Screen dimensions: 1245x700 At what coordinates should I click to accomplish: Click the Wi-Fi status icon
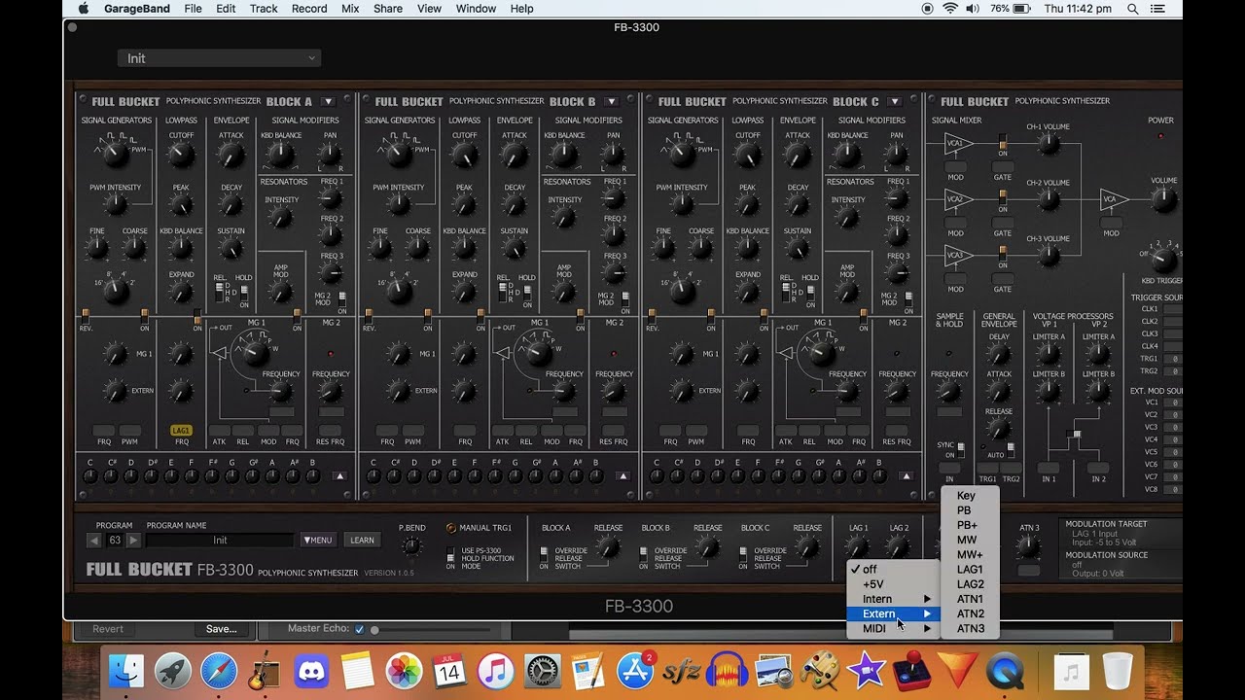click(x=950, y=9)
